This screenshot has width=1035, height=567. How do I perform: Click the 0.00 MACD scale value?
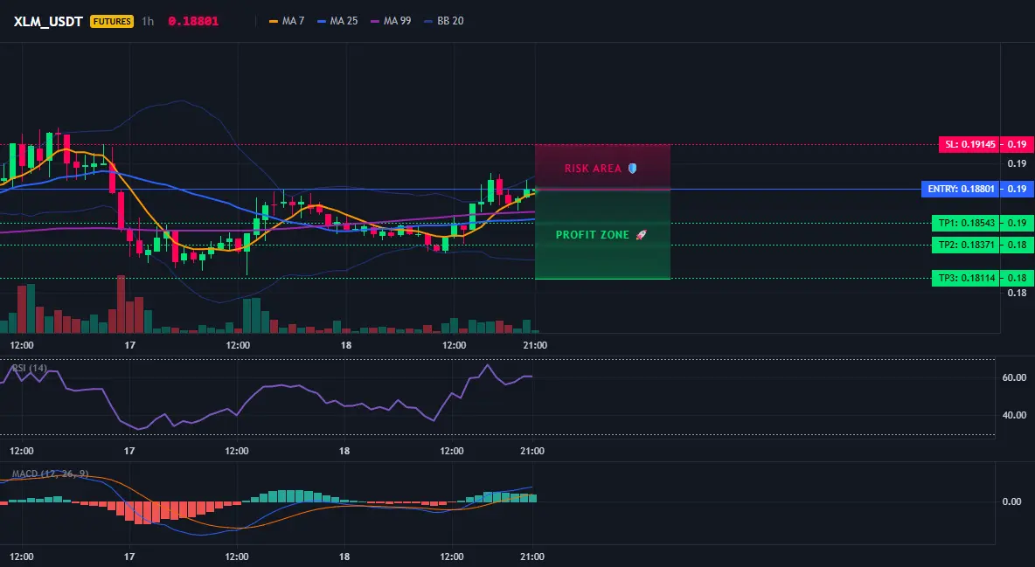pos(1012,501)
